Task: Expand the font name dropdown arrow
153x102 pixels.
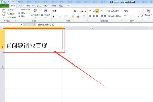Action: tap(72, 11)
